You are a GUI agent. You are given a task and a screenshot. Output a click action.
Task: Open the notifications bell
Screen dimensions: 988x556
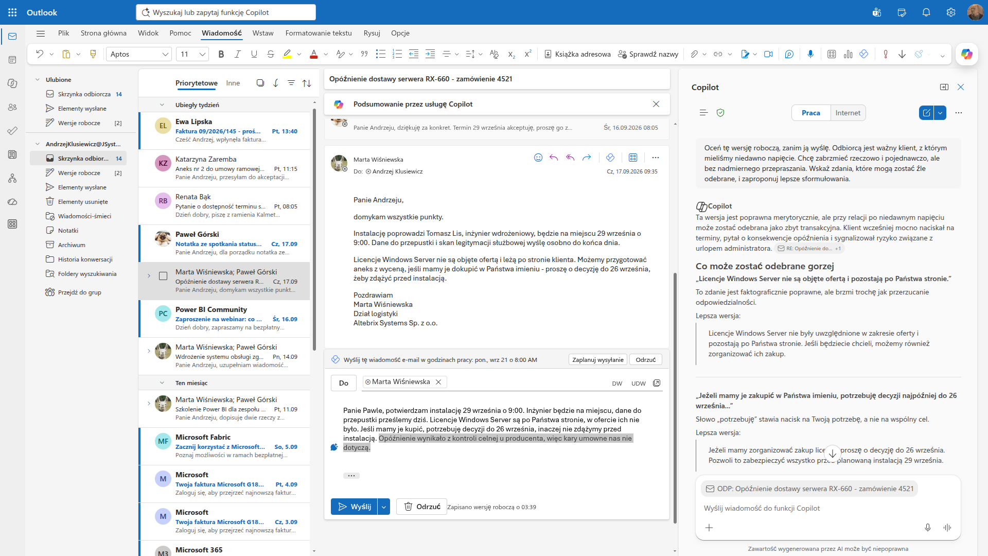coord(926,12)
